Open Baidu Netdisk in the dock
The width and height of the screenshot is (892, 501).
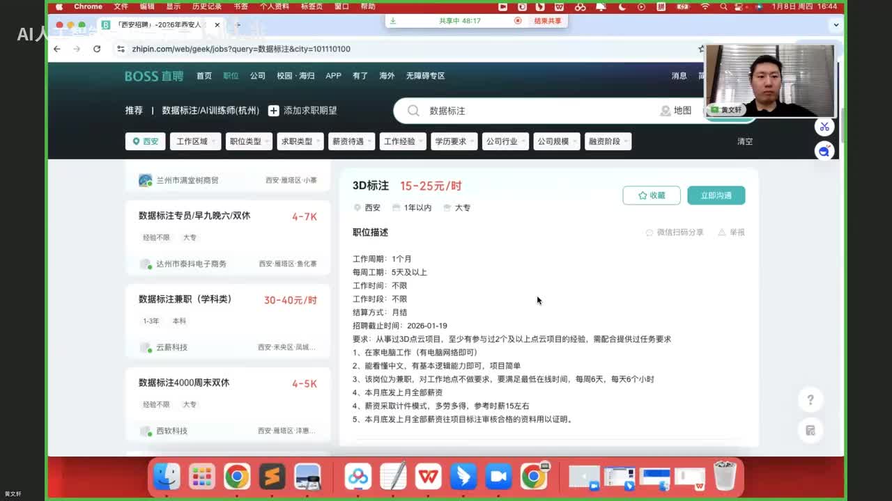click(358, 477)
